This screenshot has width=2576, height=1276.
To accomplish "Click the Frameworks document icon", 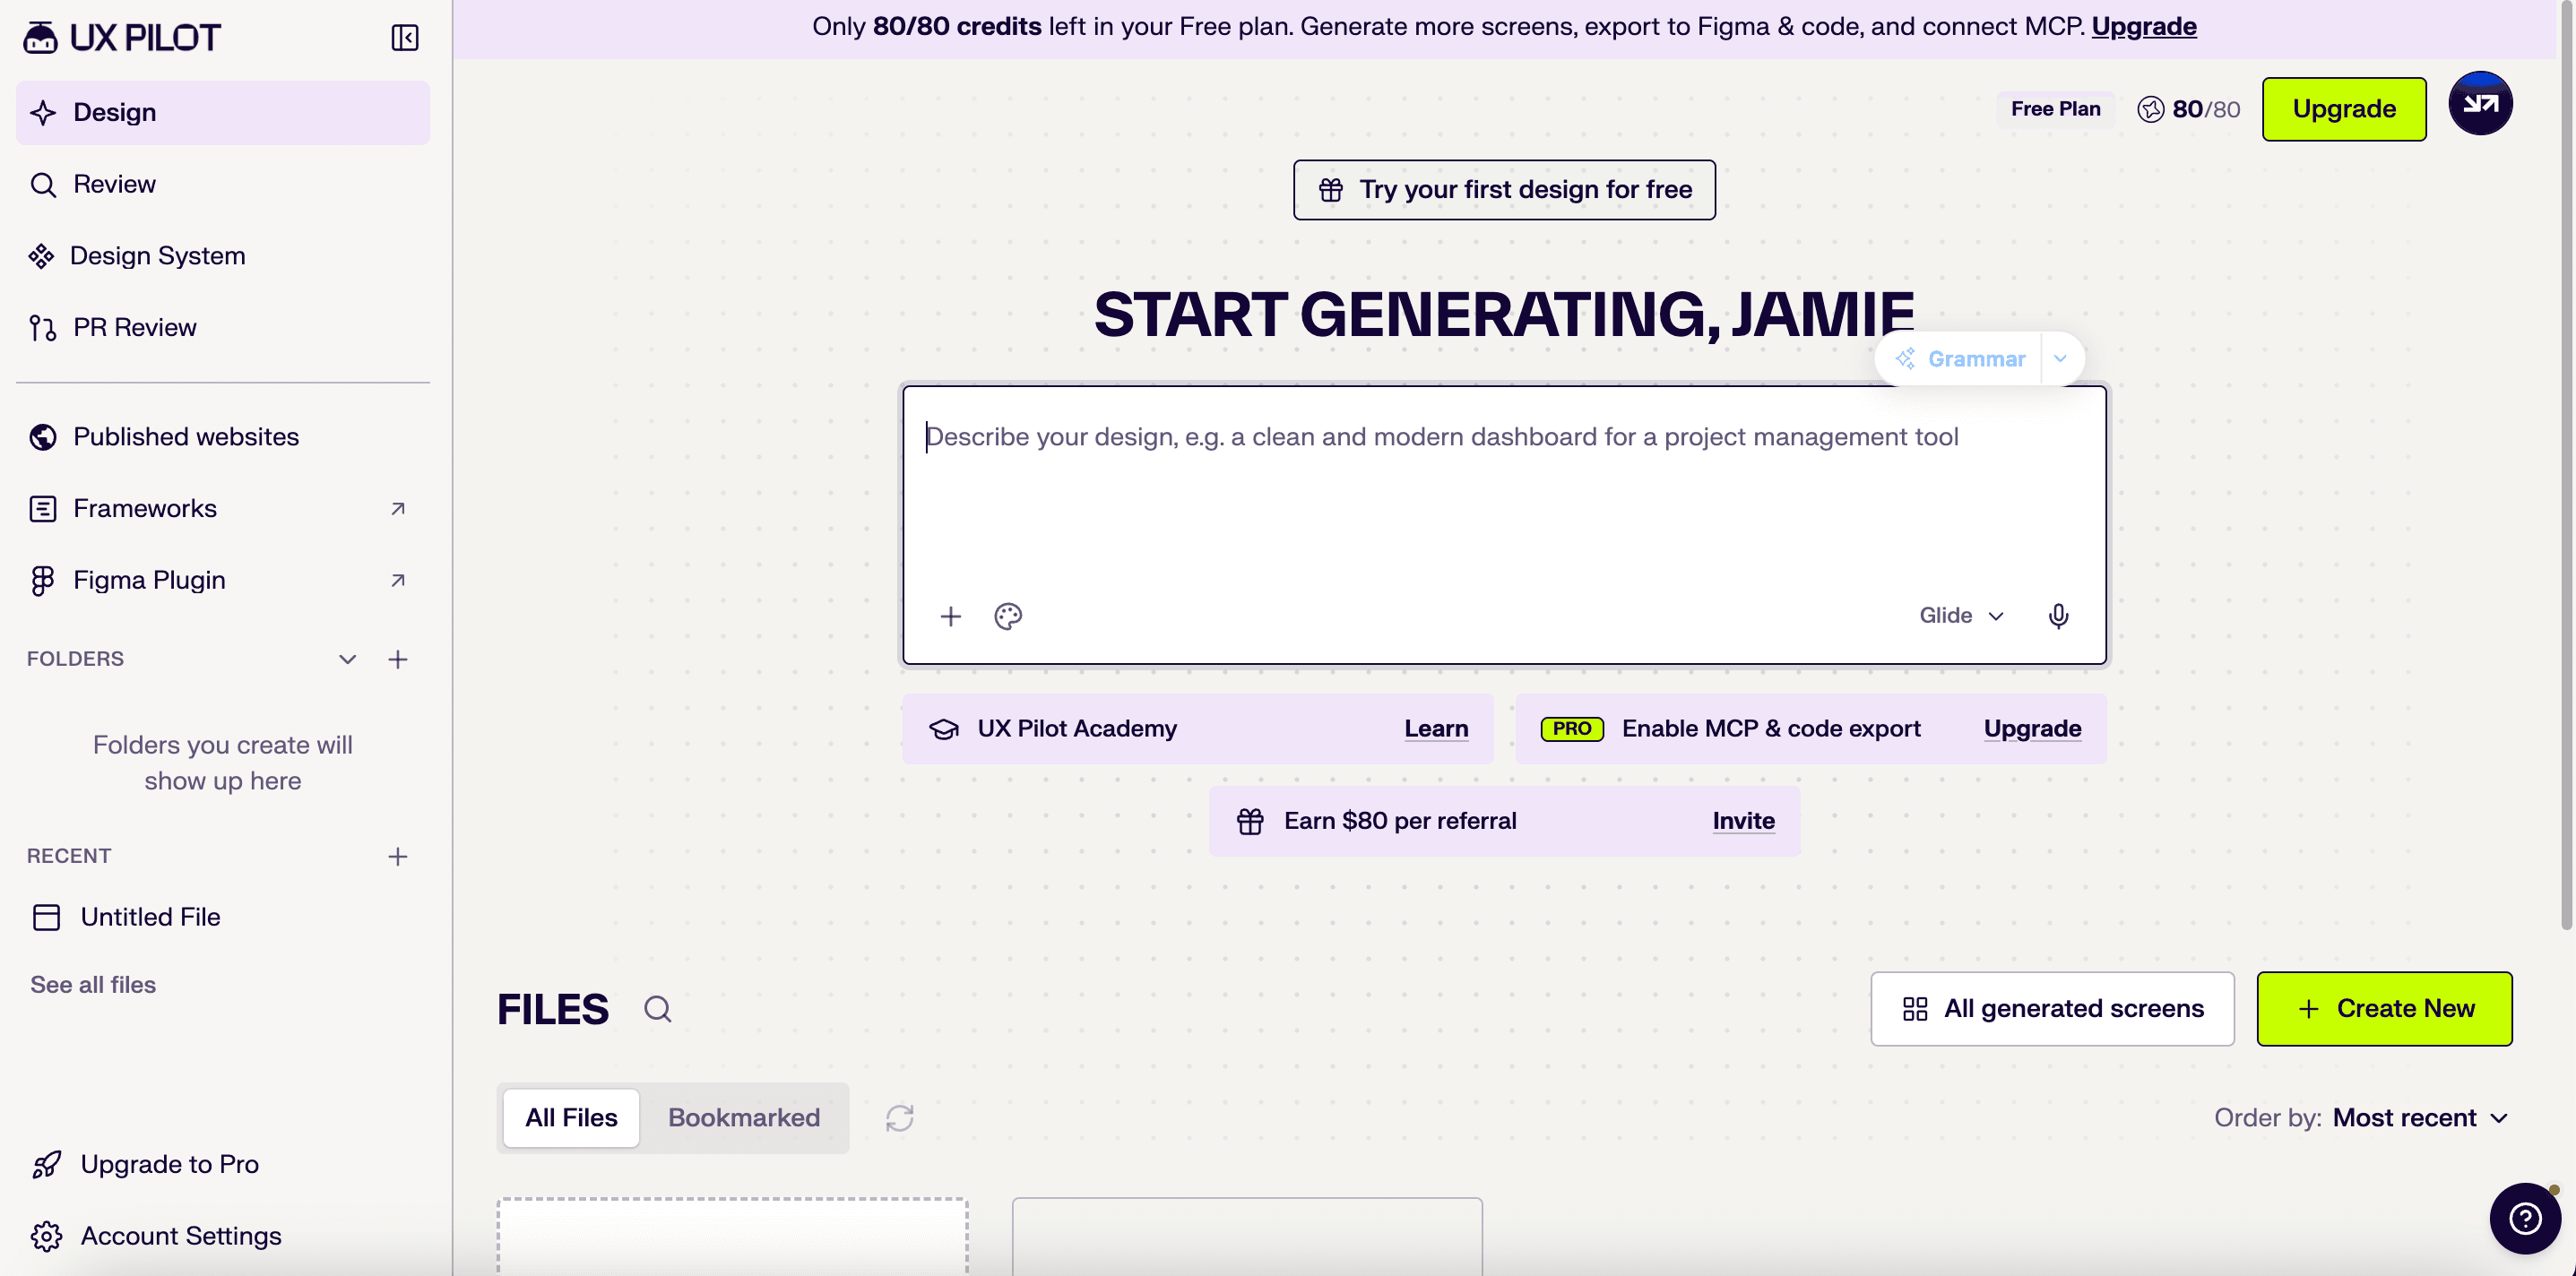I will (x=43, y=509).
